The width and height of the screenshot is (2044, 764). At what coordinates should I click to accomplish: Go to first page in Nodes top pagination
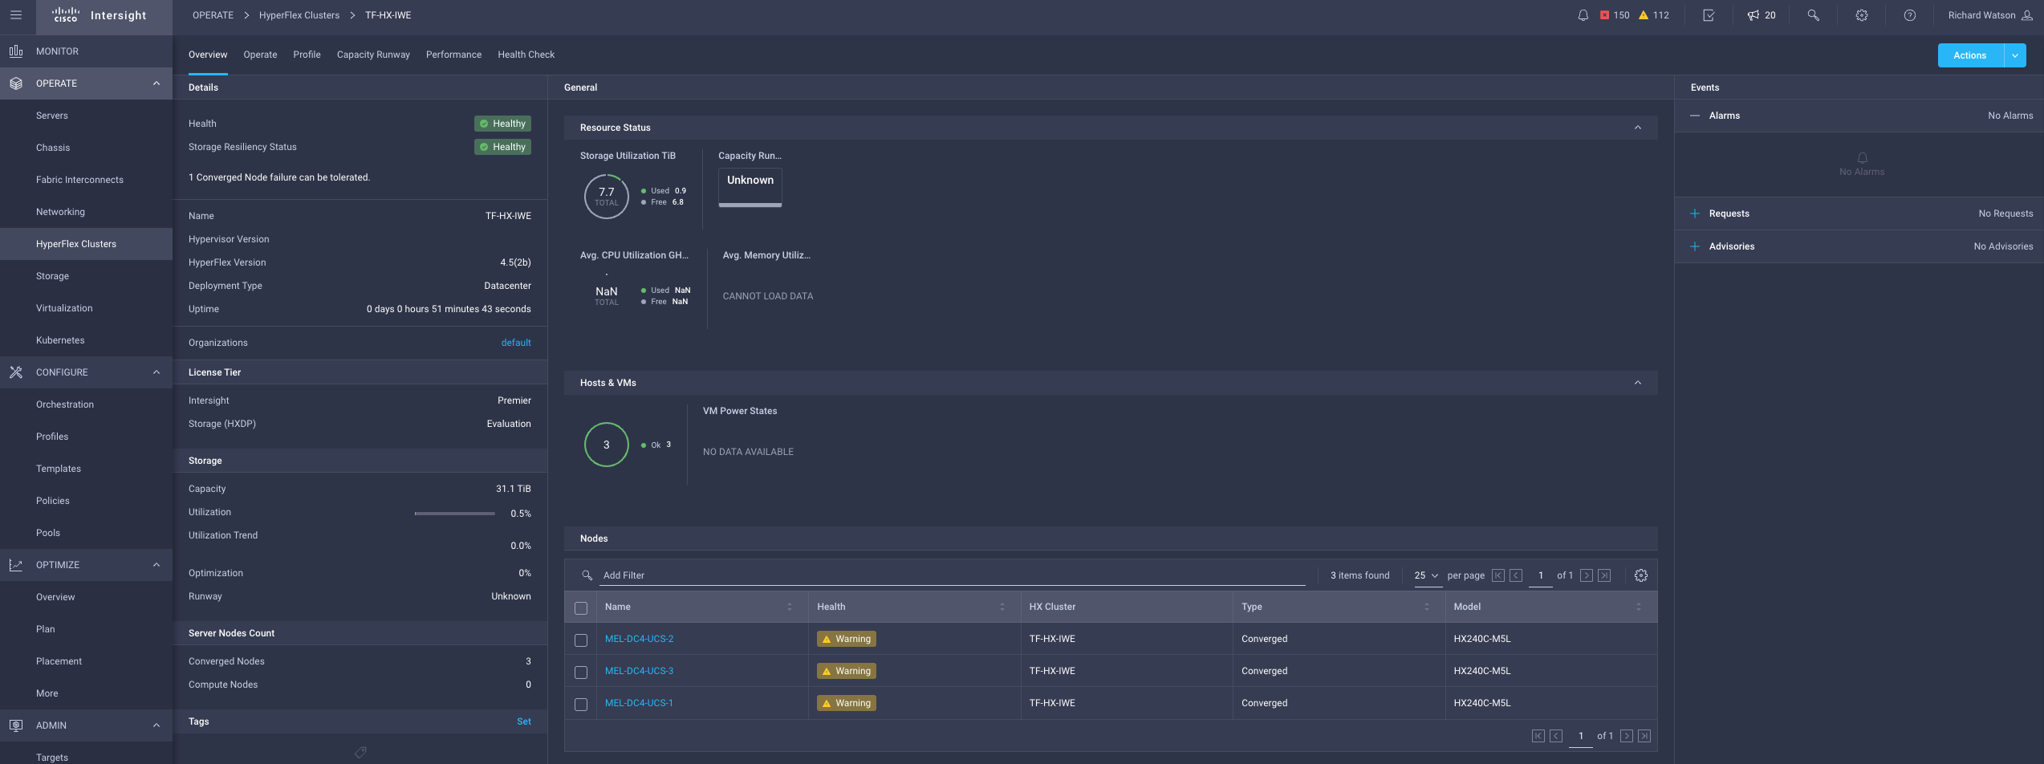click(1498, 575)
